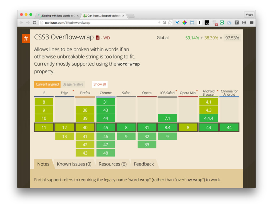Click the 38.39% partial support value
The height and width of the screenshot is (204, 273).
pos(211,38)
